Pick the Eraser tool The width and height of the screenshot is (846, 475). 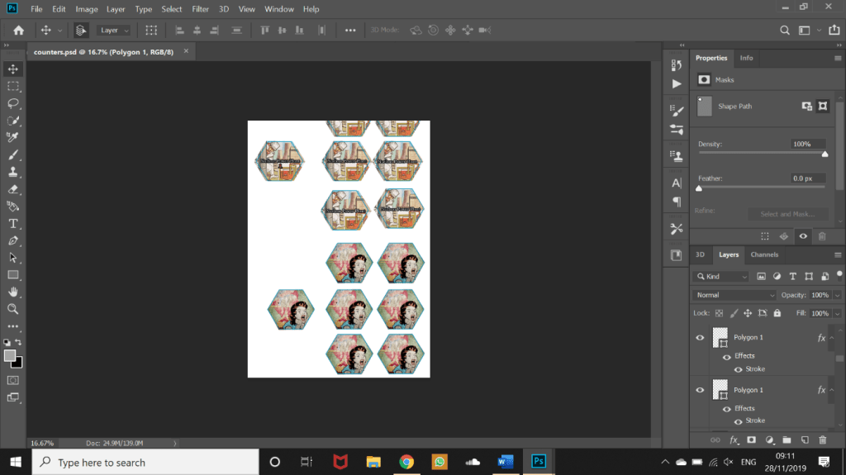click(x=13, y=189)
